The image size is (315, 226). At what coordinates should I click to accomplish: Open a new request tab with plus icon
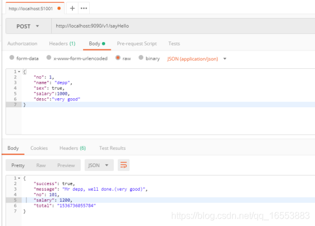[72, 8]
